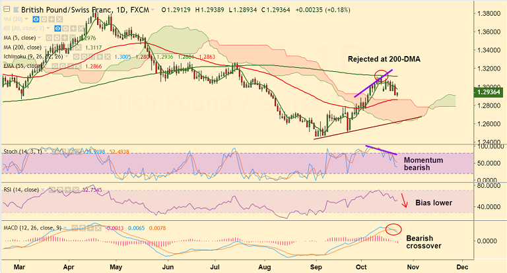Toggle visibility of the RSI (14, close) pane

52,190
